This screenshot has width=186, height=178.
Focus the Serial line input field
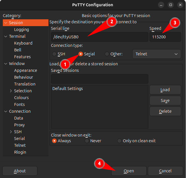coord(100,37)
